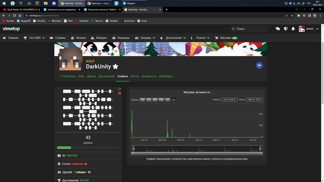
Task: Select the 1m period range button
Action: pos(143,100)
